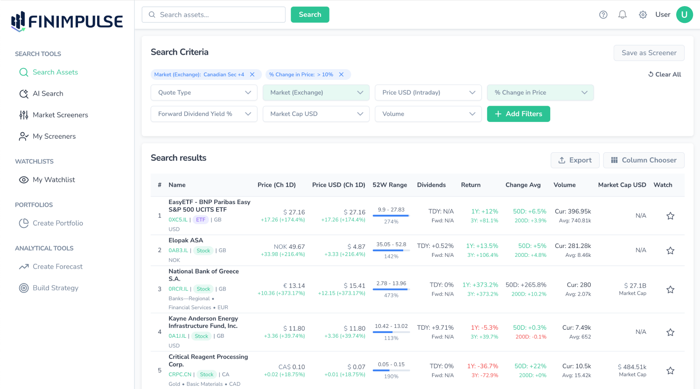
Task: Go to Market Screeners in sidebar
Action: (x=60, y=115)
